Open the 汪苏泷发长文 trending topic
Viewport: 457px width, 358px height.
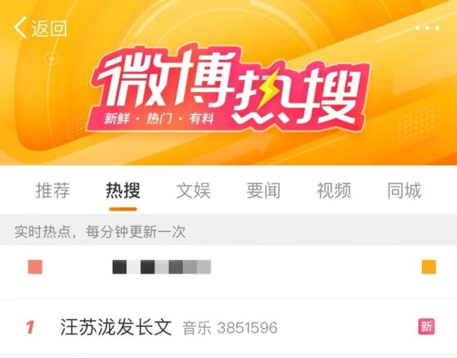point(116,327)
